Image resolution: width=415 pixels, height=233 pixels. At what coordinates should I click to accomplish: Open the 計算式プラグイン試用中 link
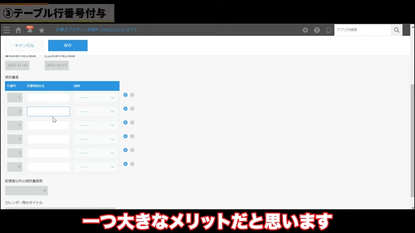[96, 30]
